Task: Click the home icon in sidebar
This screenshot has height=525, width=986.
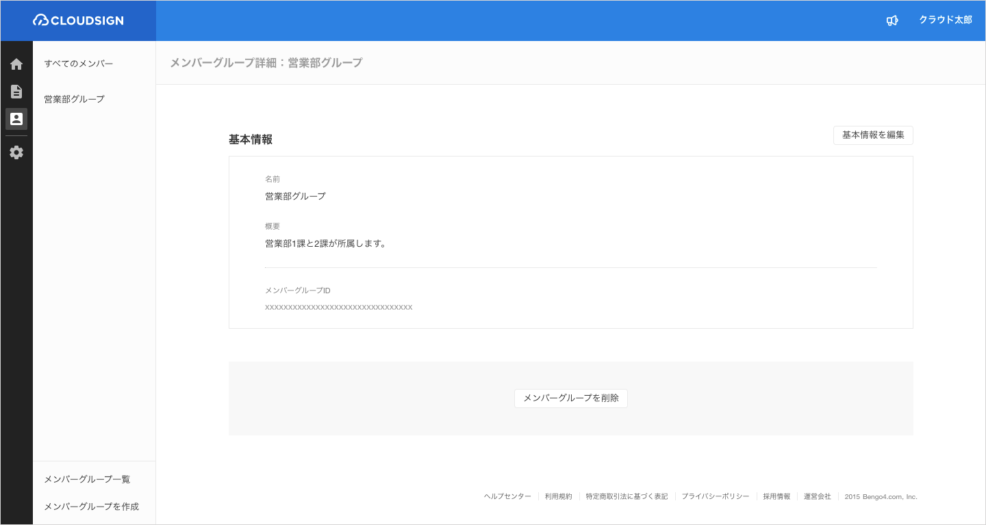Action: 16,64
